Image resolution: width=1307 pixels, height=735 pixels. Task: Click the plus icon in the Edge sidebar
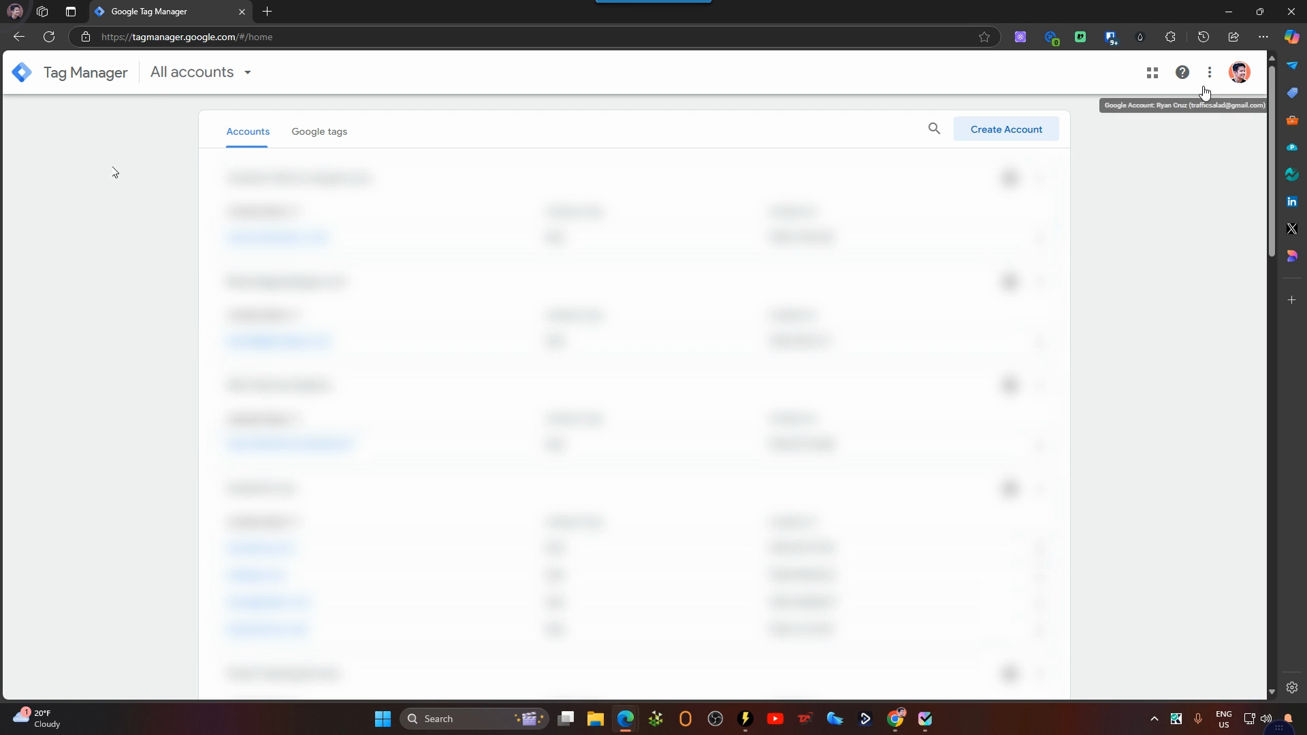click(x=1292, y=299)
